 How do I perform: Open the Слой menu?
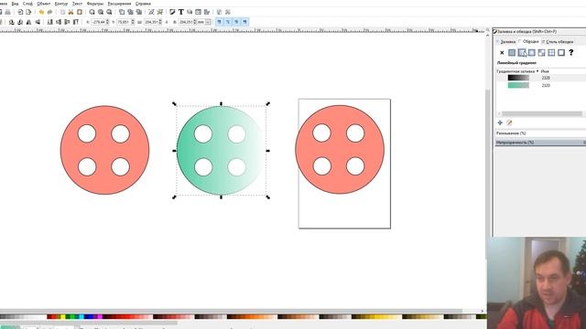click(27, 4)
